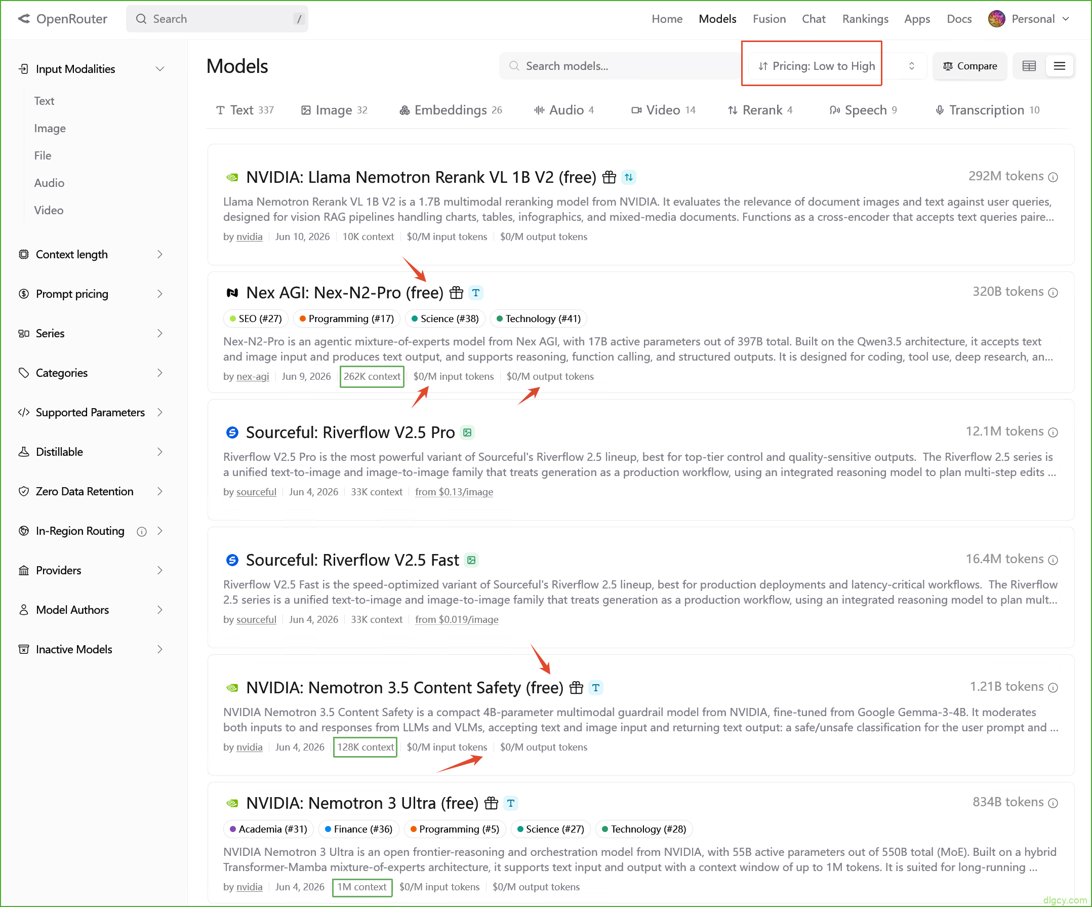Go to Rankings in top navigation
1092x907 pixels.
tap(865, 19)
